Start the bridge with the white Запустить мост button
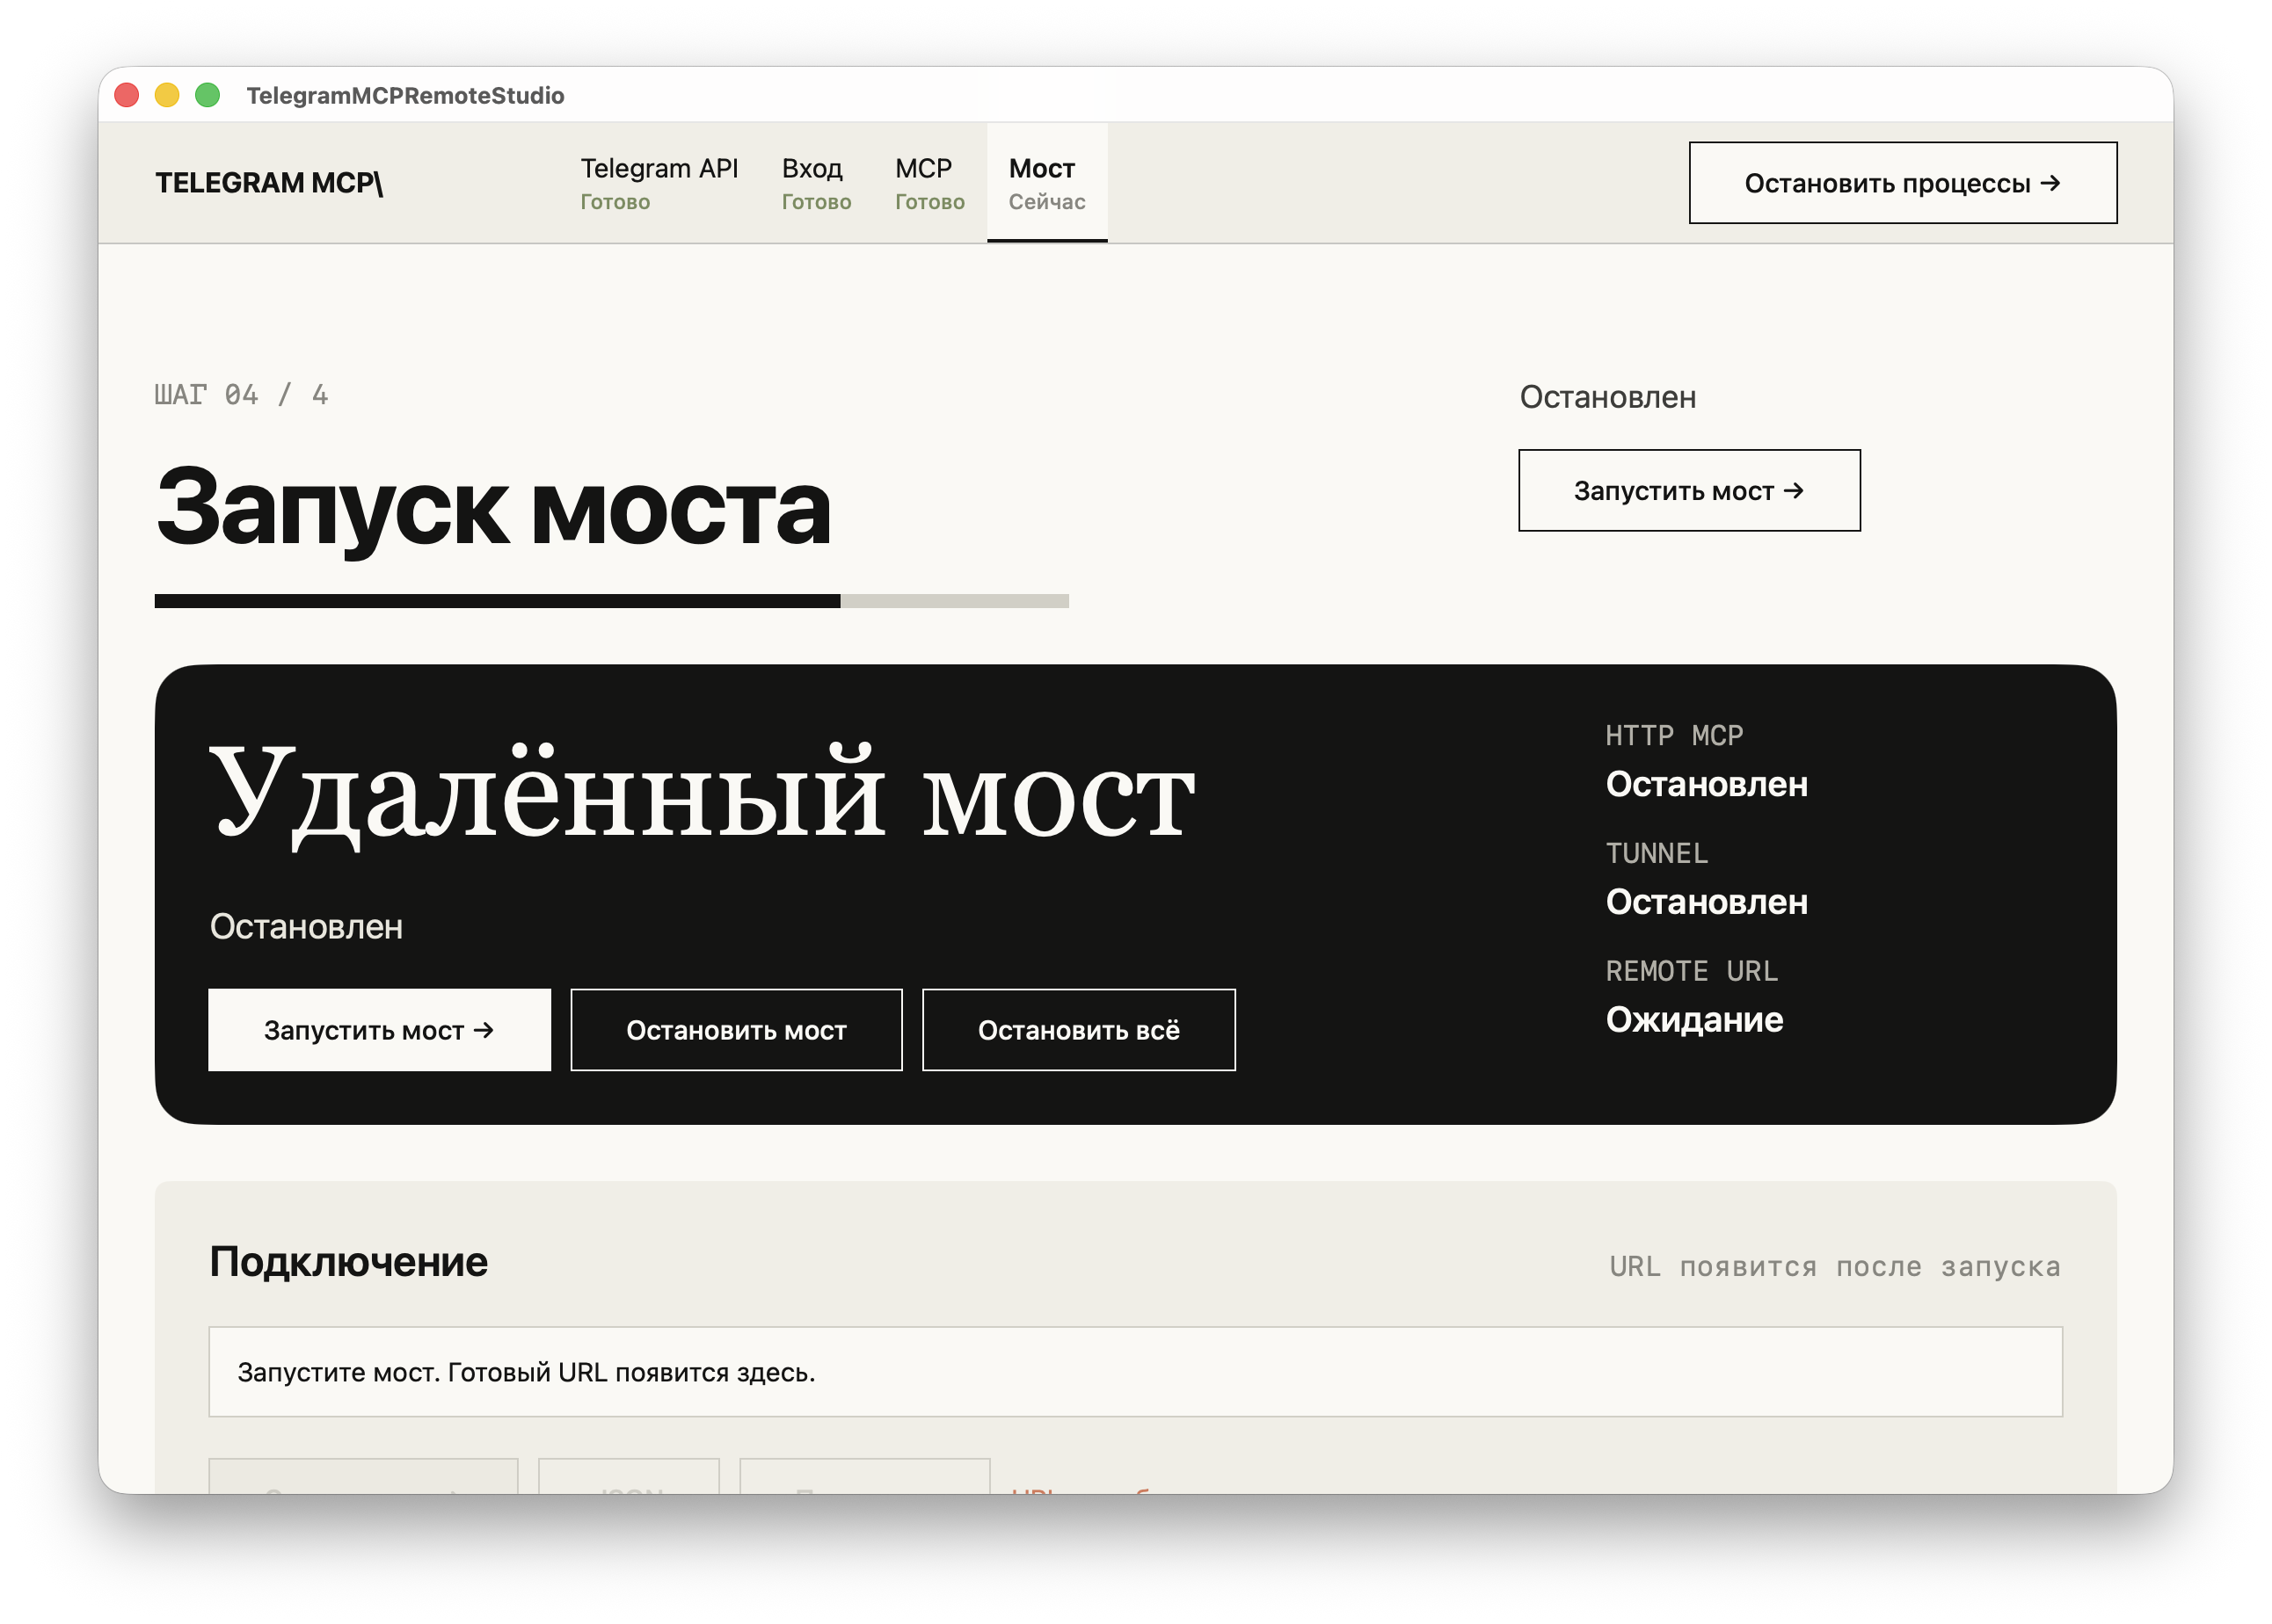 pyautogui.click(x=379, y=1030)
